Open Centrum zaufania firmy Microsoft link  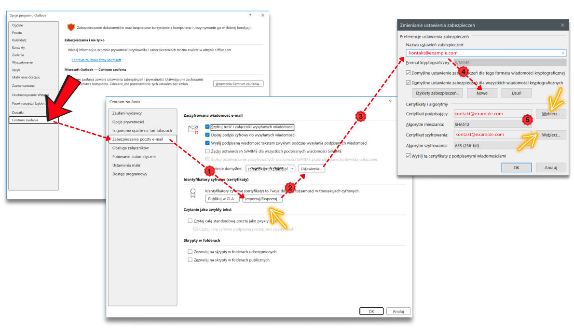point(96,60)
